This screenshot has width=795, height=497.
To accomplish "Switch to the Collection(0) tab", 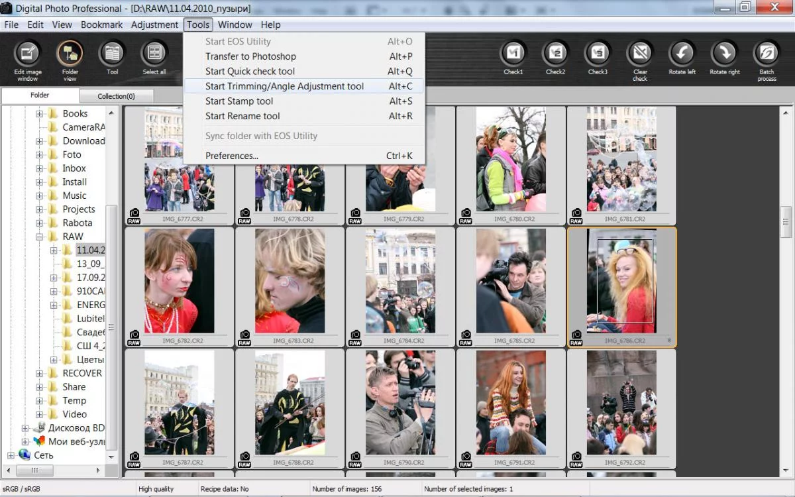I will click(x=116, y=96).
